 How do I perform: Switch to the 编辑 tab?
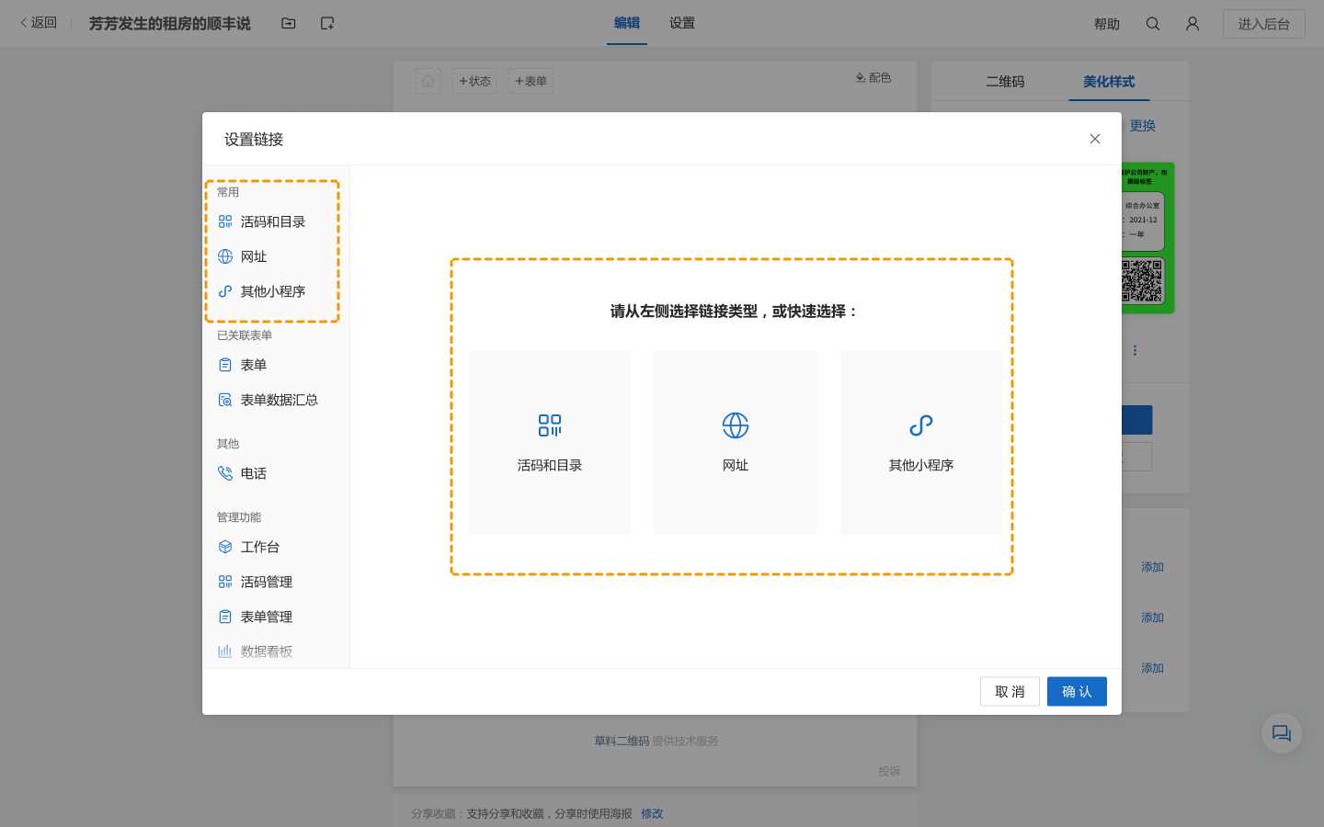pyautogui.click(x=627, y=23)
